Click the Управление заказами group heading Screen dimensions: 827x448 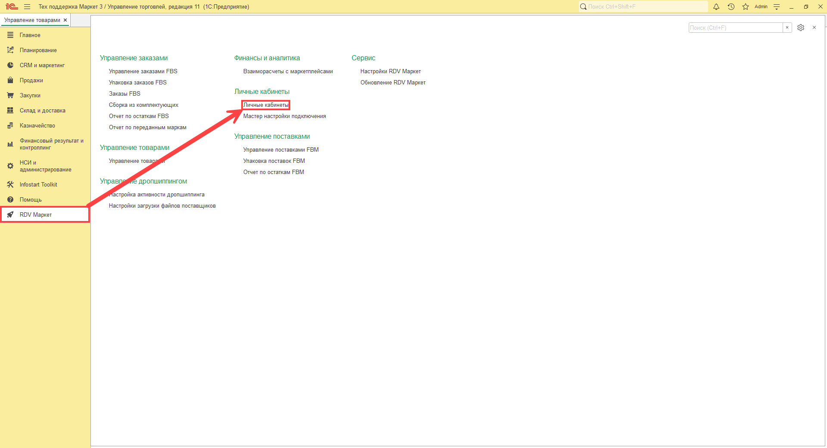tap(134, 58)
